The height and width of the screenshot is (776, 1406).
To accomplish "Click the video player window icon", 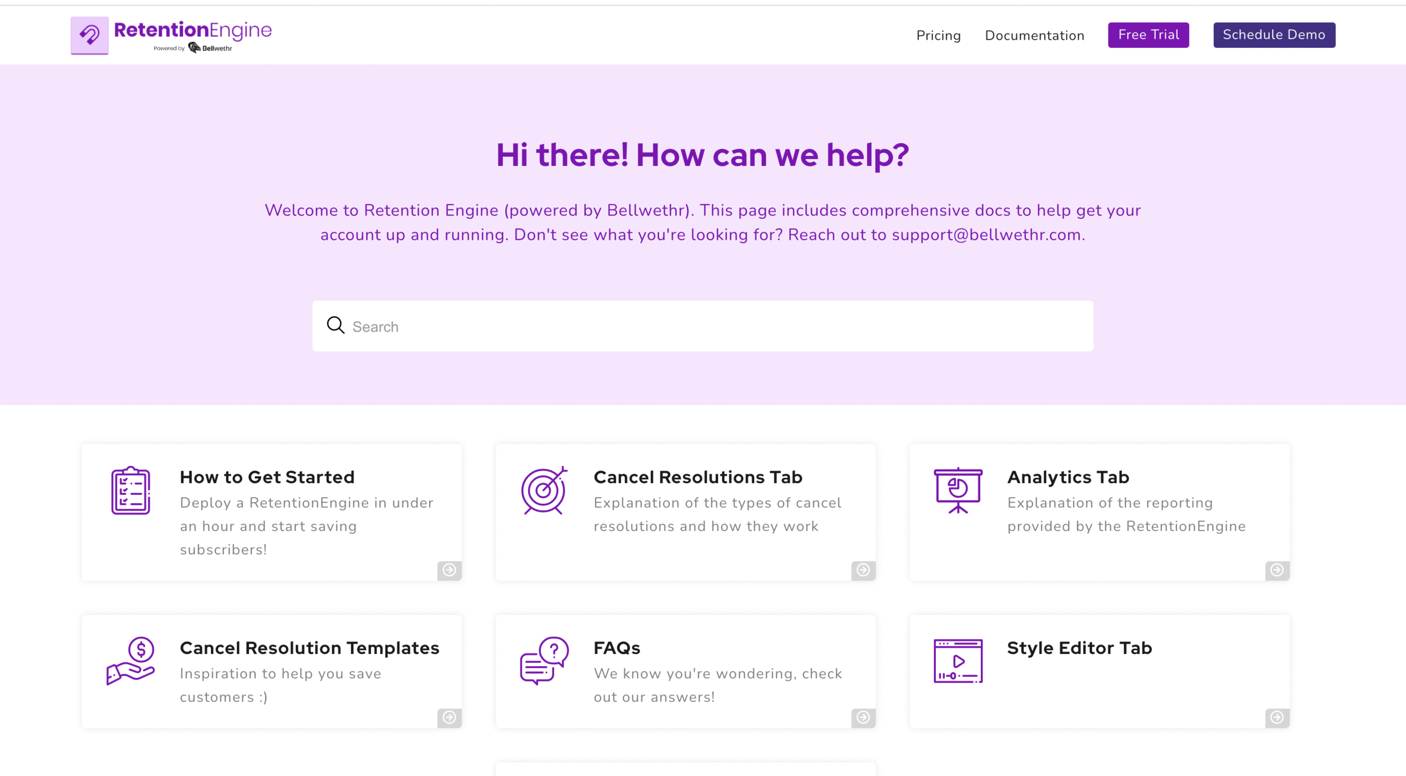I will click(958, 661).
